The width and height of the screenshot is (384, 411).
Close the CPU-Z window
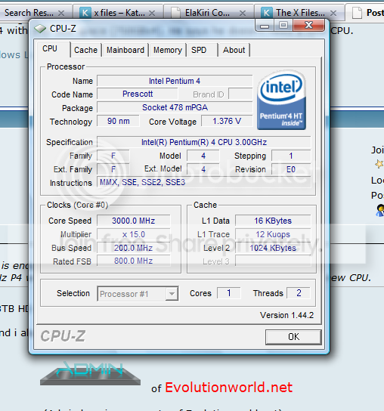pyautogui.click(x=308, y=26)
